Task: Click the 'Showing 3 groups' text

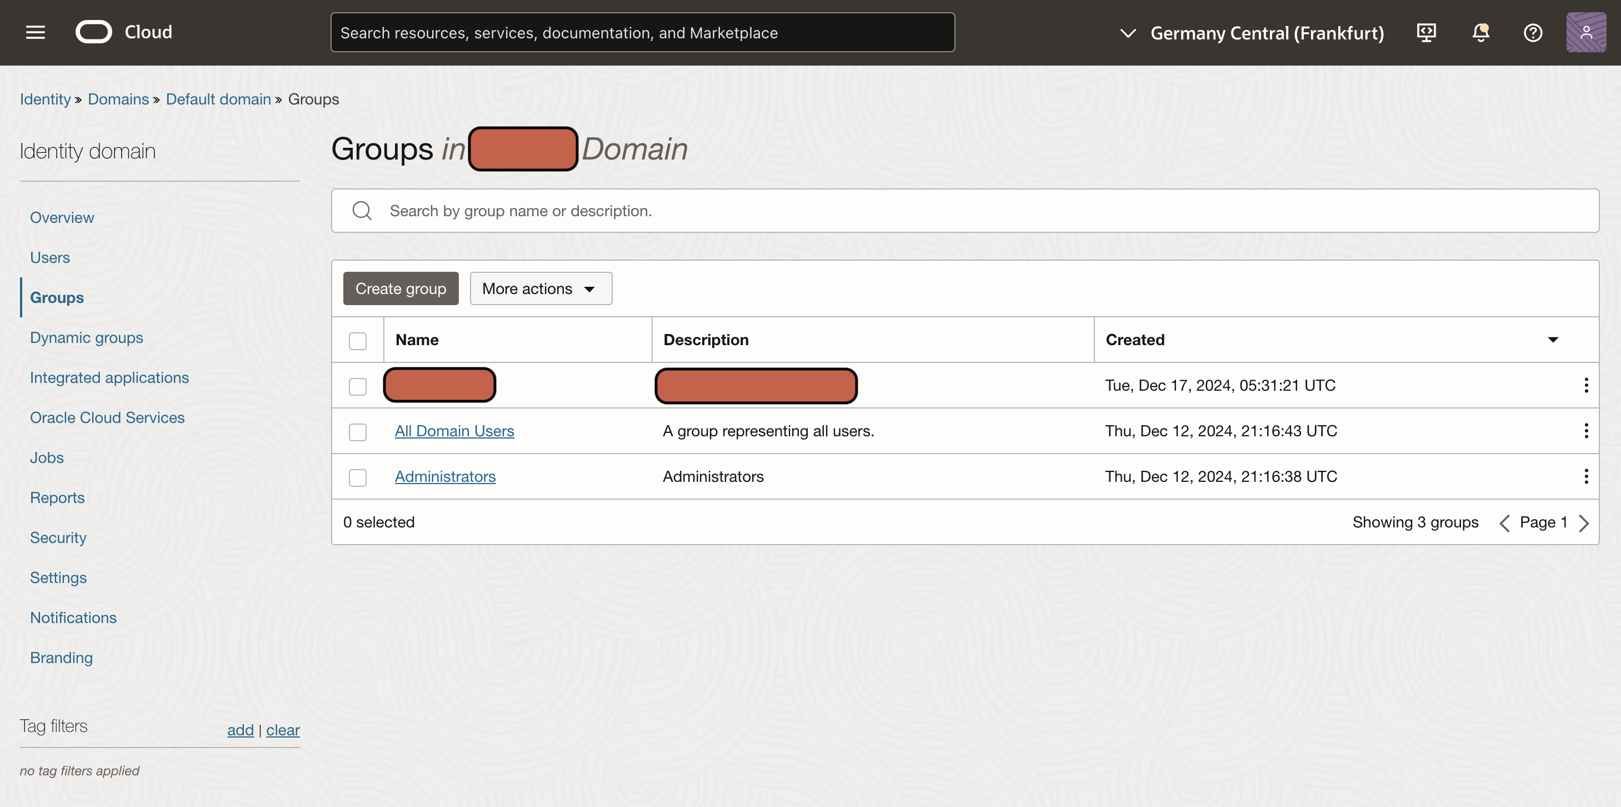Action: coord(1415,522)
